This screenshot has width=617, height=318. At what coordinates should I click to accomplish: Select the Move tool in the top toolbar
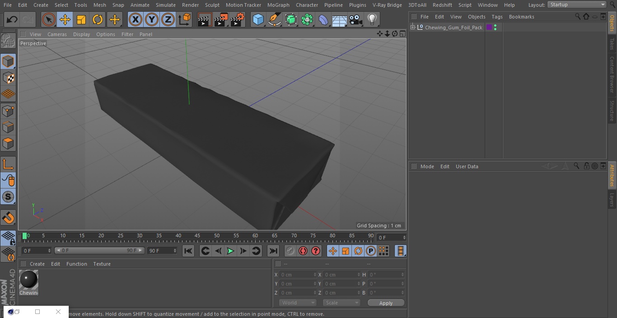pos(65,19)
